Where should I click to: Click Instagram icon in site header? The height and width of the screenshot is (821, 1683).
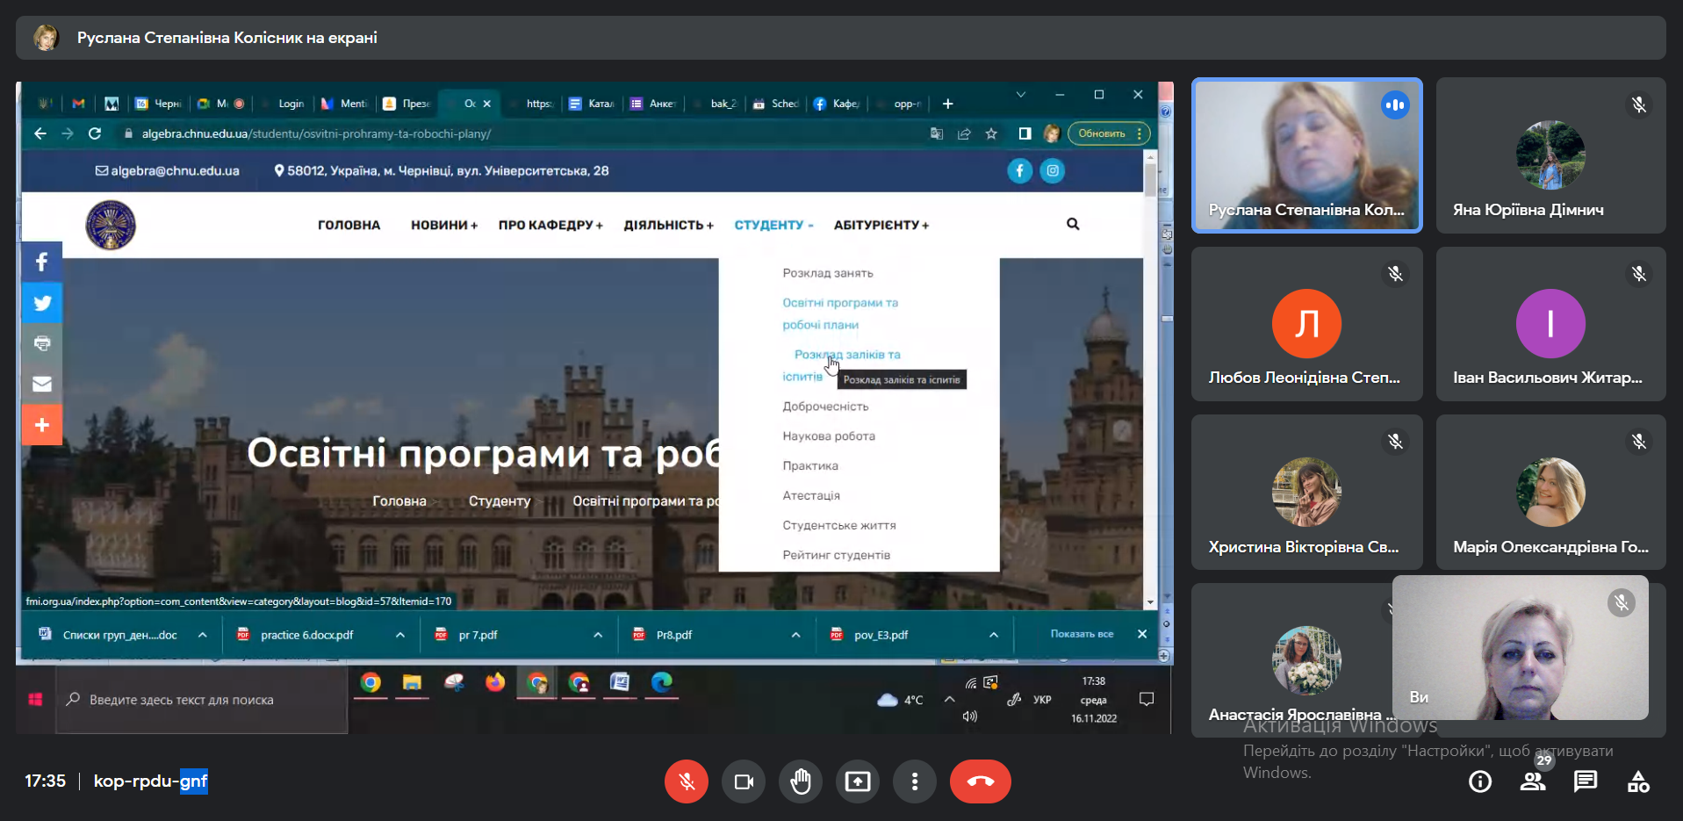(1053, 171)
